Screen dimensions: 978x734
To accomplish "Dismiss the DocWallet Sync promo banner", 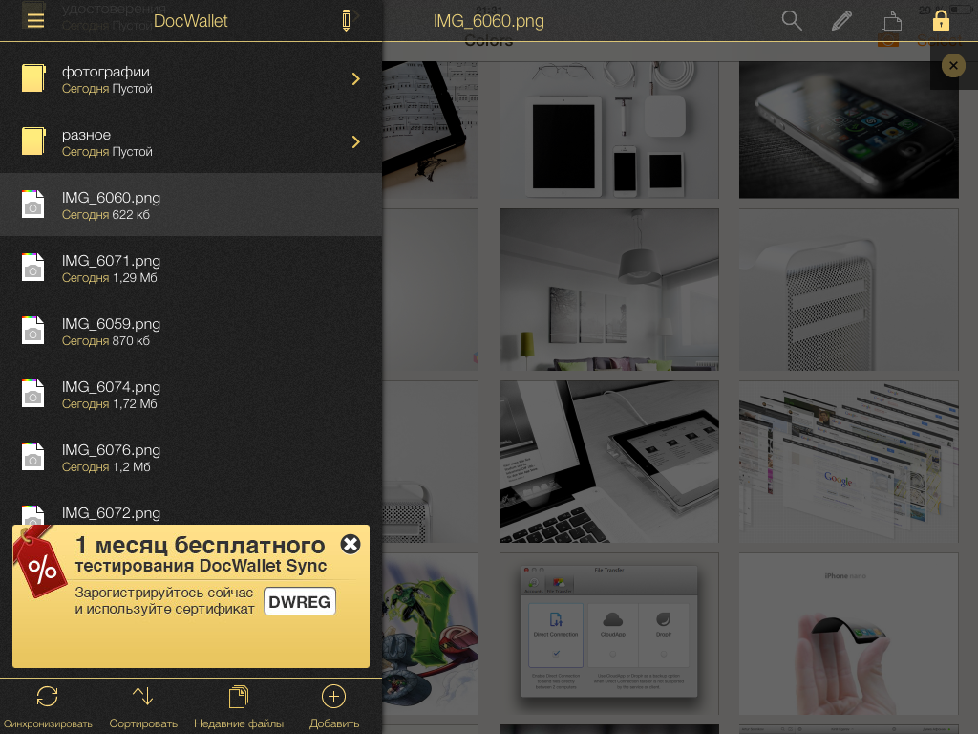I will [351, 544].
